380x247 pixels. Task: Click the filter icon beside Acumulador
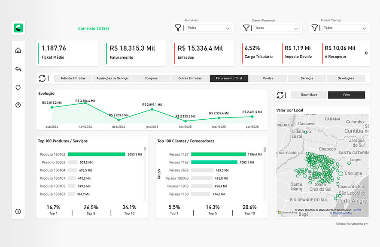pyautogui.click(x=178, y=28)
